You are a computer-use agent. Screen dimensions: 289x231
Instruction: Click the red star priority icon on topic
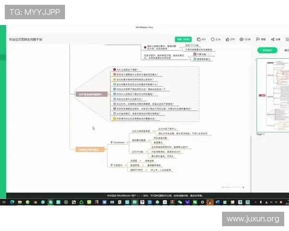(145, 47)
